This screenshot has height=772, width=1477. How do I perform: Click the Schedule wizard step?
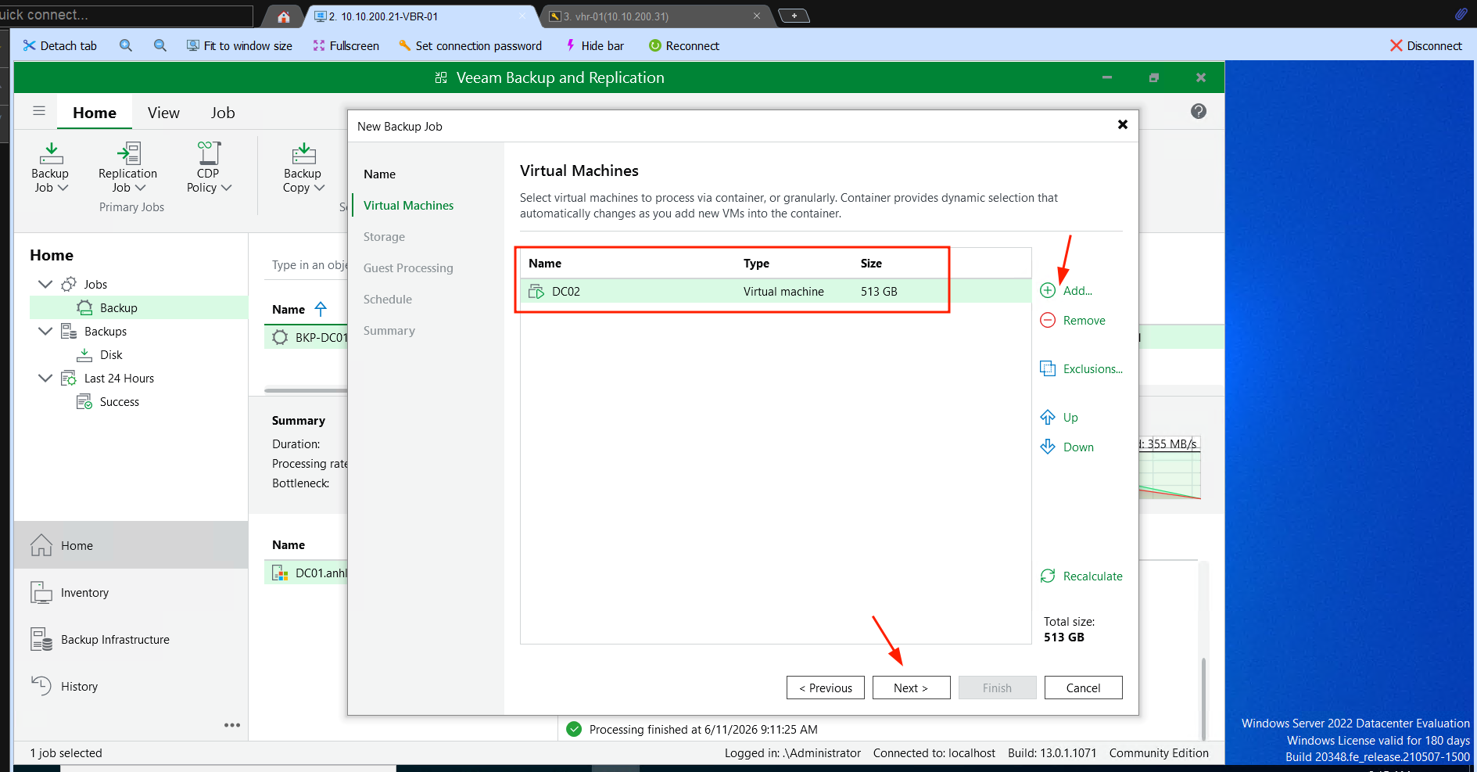tap(388, 299)
